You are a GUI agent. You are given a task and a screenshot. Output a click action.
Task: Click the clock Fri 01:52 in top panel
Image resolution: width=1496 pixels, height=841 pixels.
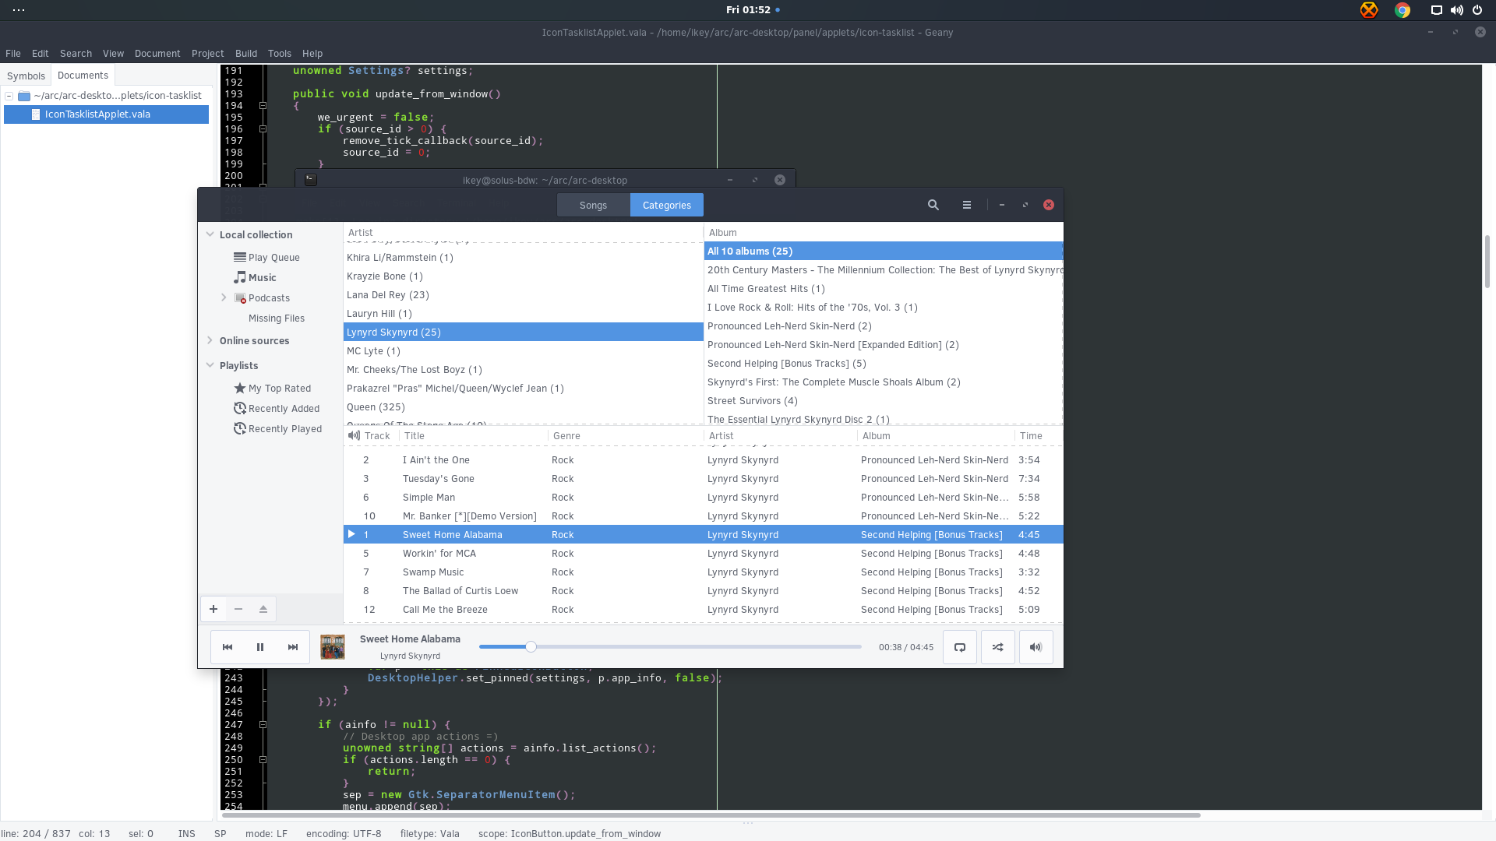tap(748, 10)
